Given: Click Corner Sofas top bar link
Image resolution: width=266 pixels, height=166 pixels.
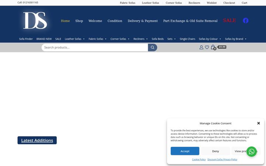Looking at the screenshot, I should (174, 3).
